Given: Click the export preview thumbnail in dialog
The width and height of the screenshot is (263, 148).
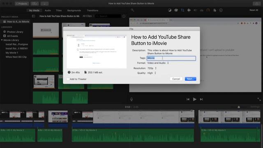Looking at the screenshot, I should tap(97, 51).
